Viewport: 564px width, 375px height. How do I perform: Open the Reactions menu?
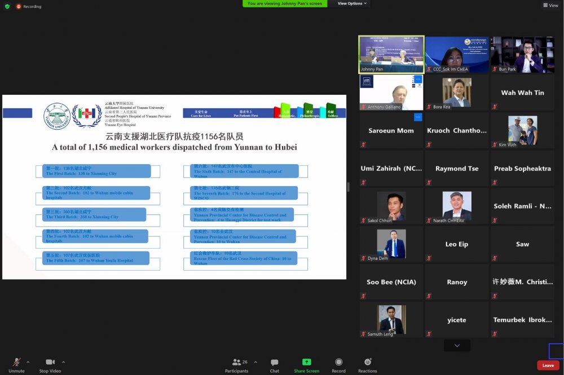pyautogui.click(x=367, y=363)
